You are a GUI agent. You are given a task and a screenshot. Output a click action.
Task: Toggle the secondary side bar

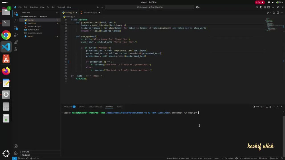click(x=268, y=7)
